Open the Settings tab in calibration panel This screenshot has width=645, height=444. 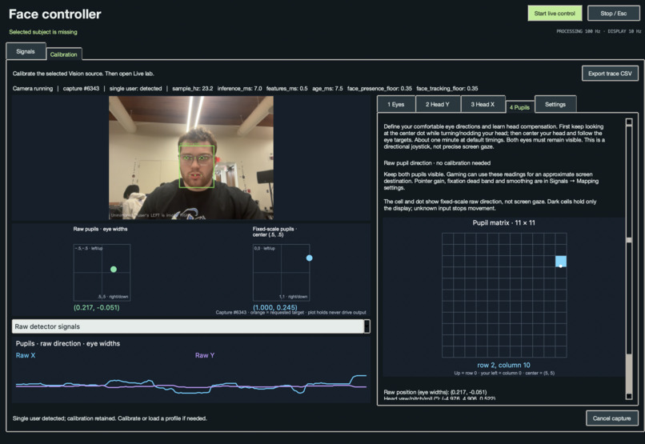point(555,105)
